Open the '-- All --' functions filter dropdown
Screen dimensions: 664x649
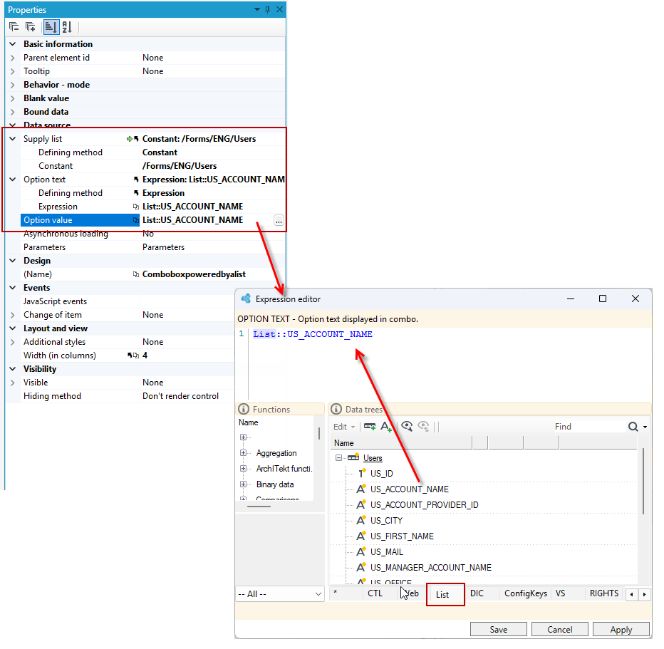(x=280, y=594)
